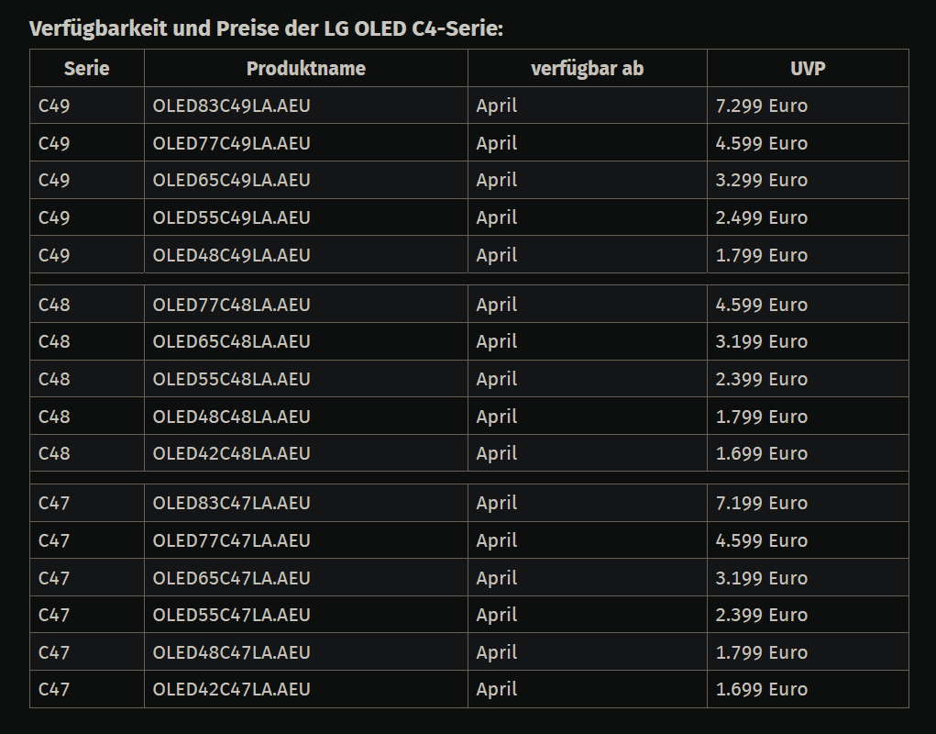Screen dimensions: 936x734
Task: Select the OLED83C49LA.AEU product name cell
Action: click(232, 106)
